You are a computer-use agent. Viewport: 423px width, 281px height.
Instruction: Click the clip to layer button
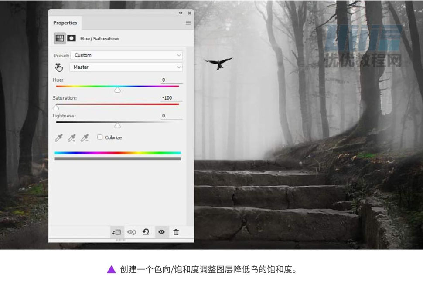coord(116,232)
